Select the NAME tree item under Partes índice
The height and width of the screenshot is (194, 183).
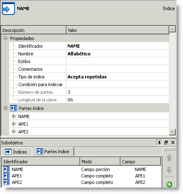(24, 116)
